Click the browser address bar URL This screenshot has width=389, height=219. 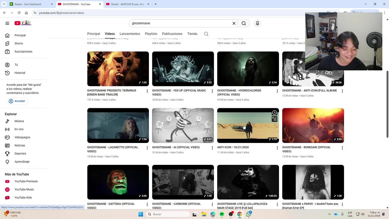coord(61,13)
